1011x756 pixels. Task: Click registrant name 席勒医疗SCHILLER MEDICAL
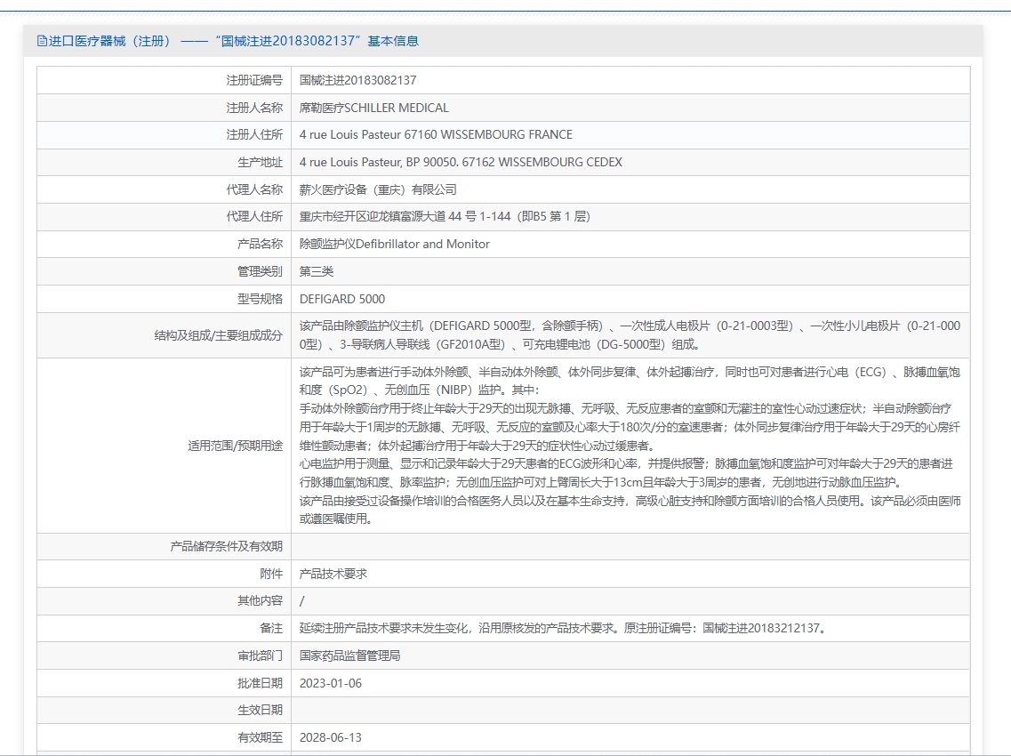[374, 108]
